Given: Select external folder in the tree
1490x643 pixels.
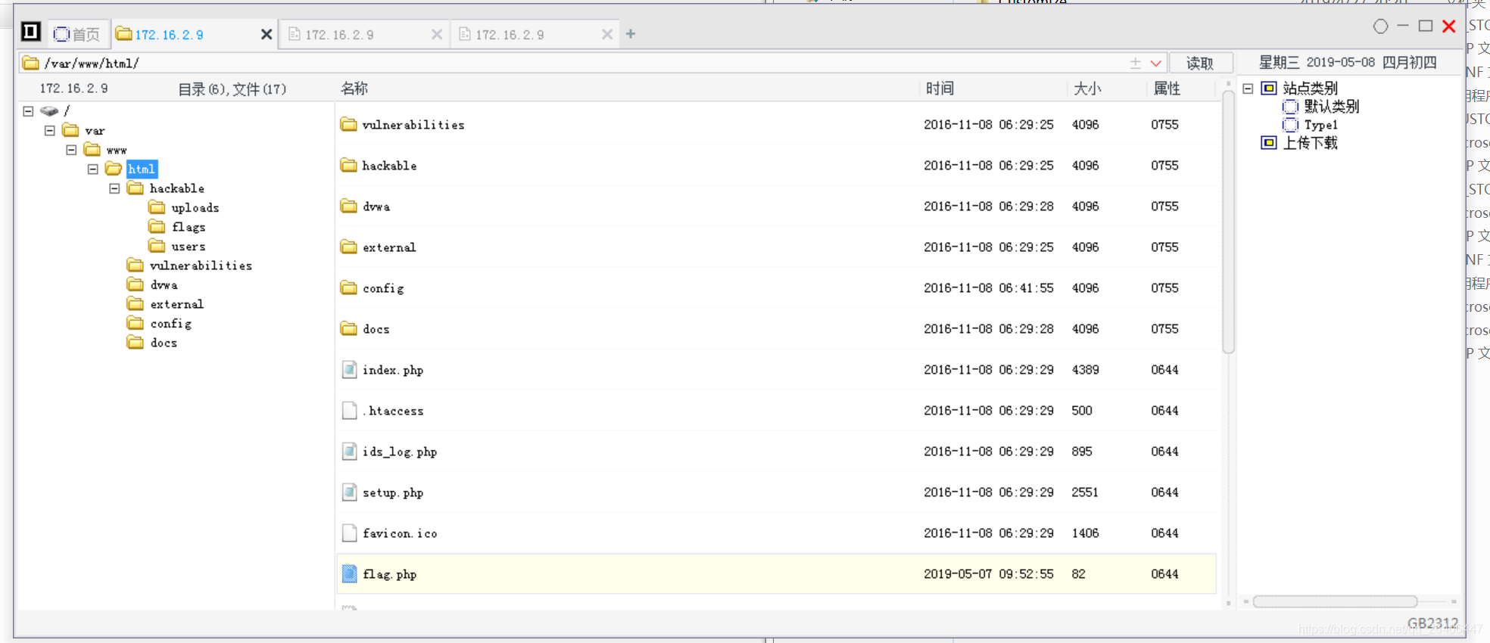Looking at the screenshot, I should tap(176, 304).
